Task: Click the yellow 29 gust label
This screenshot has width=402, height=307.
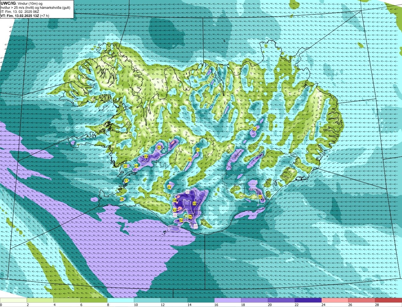Action: [x=136, y=166]
